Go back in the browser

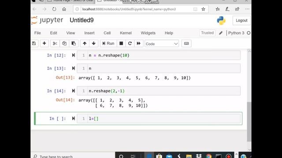pos(34,9)
